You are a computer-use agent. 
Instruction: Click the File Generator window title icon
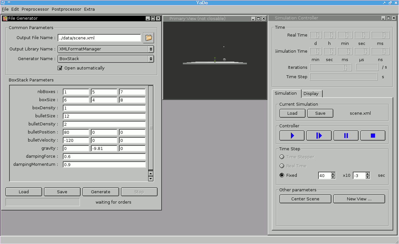(x=5, y=18)
